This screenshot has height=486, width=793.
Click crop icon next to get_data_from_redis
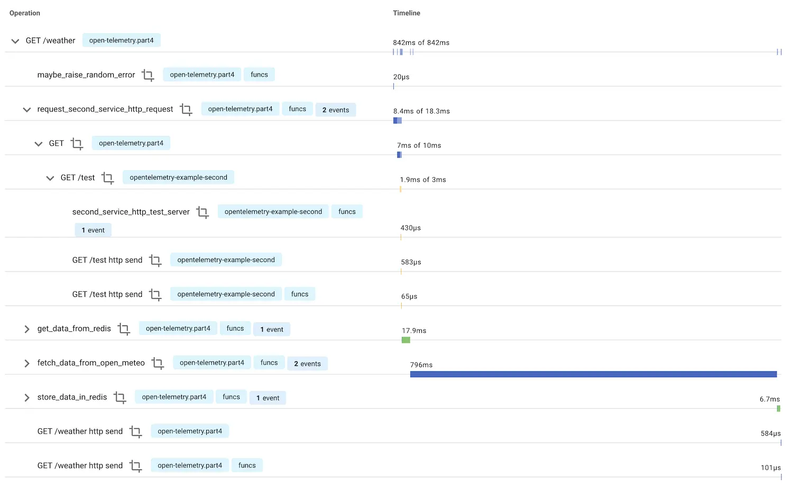tap(124, 329)
